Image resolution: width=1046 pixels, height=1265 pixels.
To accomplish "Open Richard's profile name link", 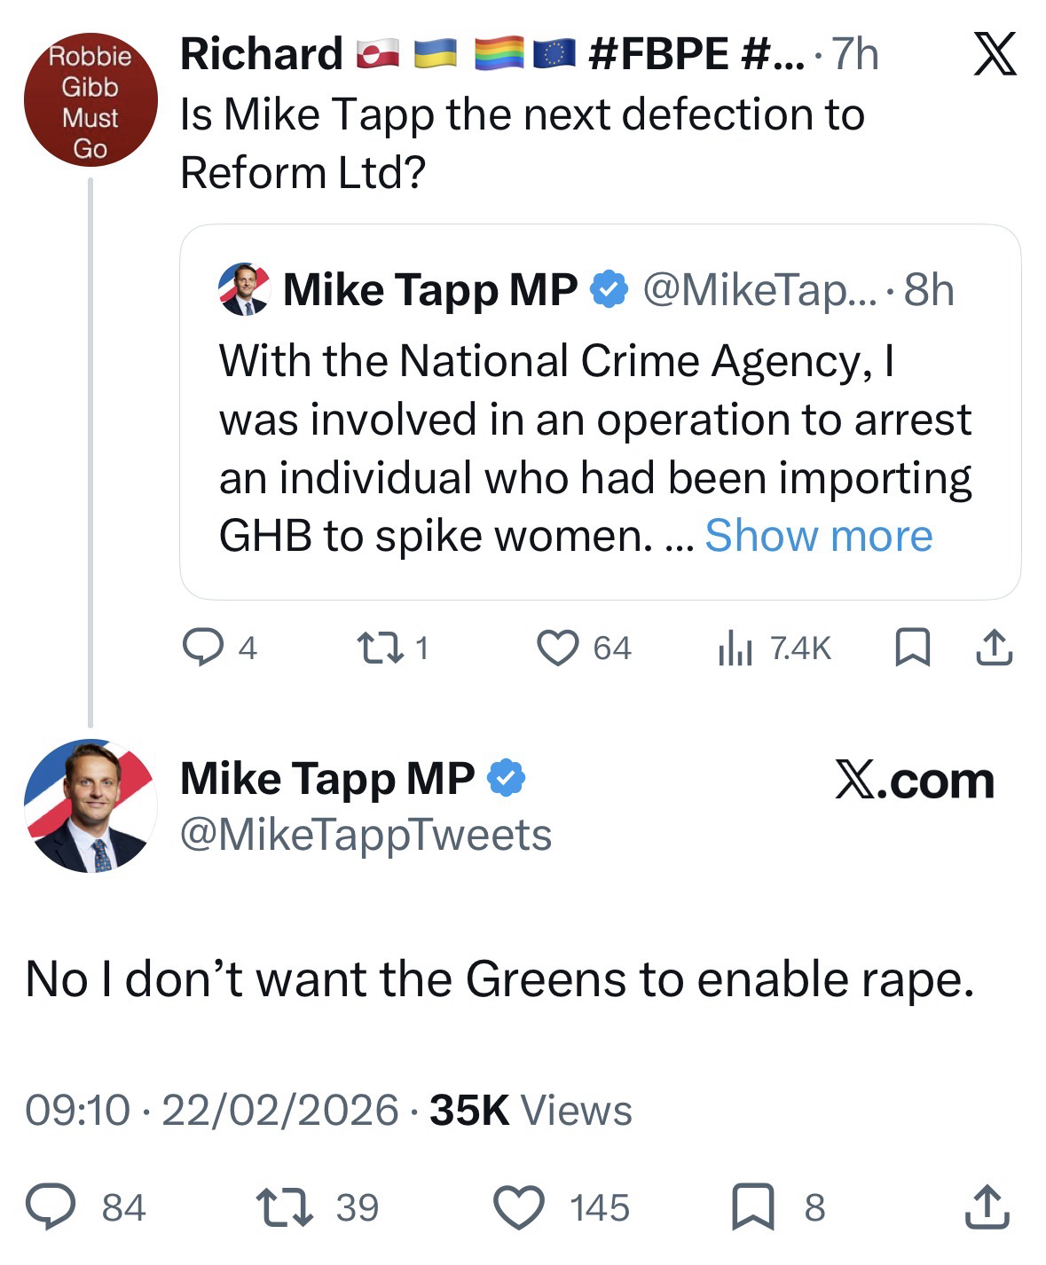I will (261, 54).
